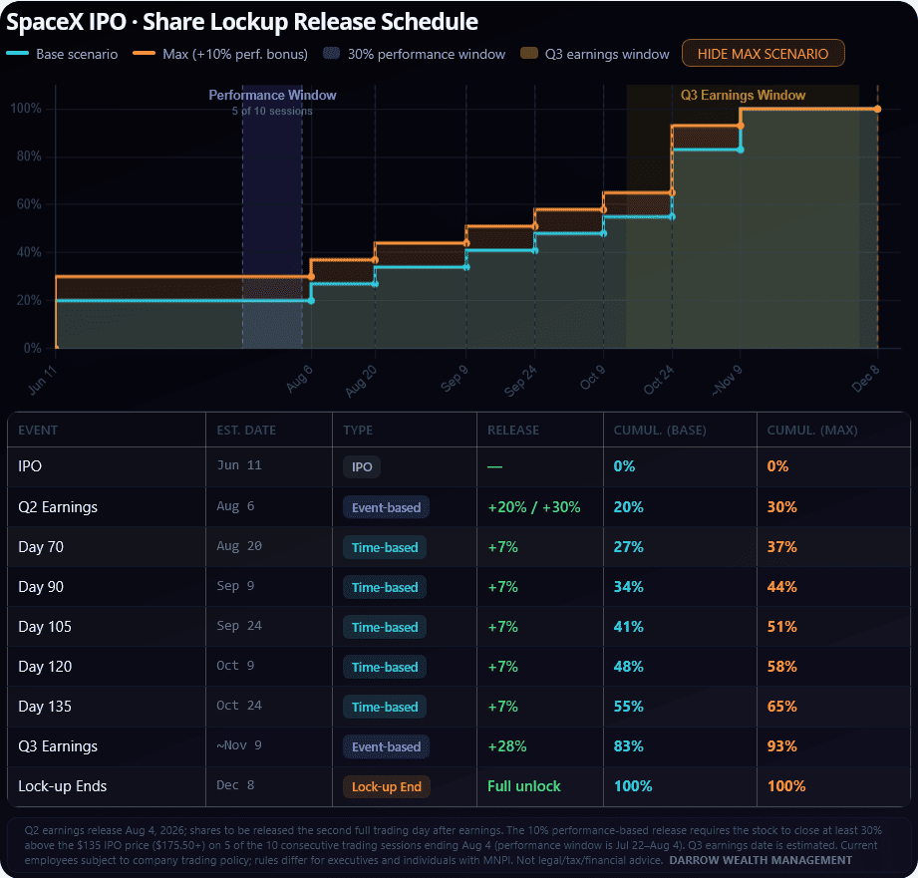Image resolution: width=918 pixels, height=878 pixels.
Task: Click the Sep 9 axis label
Action: [455, 379]
